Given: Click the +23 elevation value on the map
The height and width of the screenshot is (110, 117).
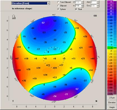Looking at the screenshot, I should pos(48,65).
